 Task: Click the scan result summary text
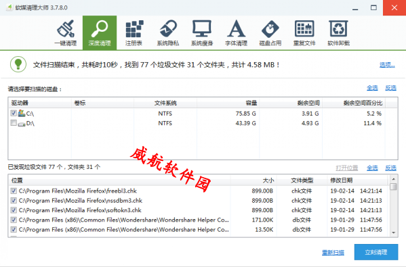[157, 65]
